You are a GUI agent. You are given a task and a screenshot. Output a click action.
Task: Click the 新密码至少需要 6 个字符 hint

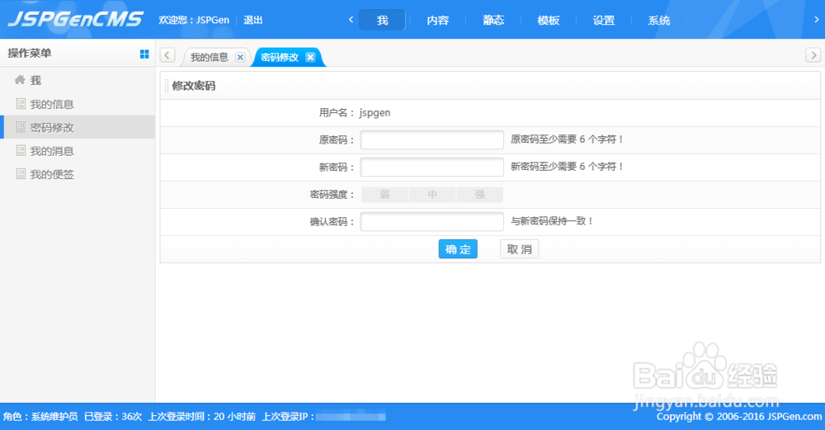click(567, 167)
